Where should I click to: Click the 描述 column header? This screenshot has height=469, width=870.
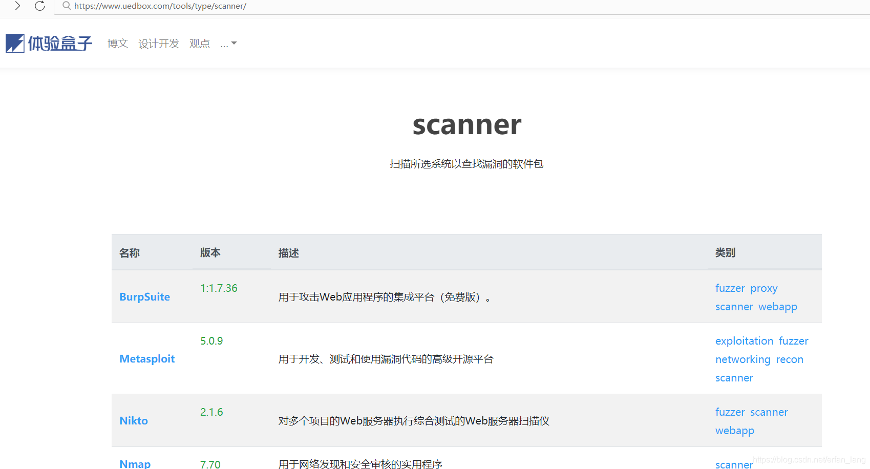(x=289, y=253)
